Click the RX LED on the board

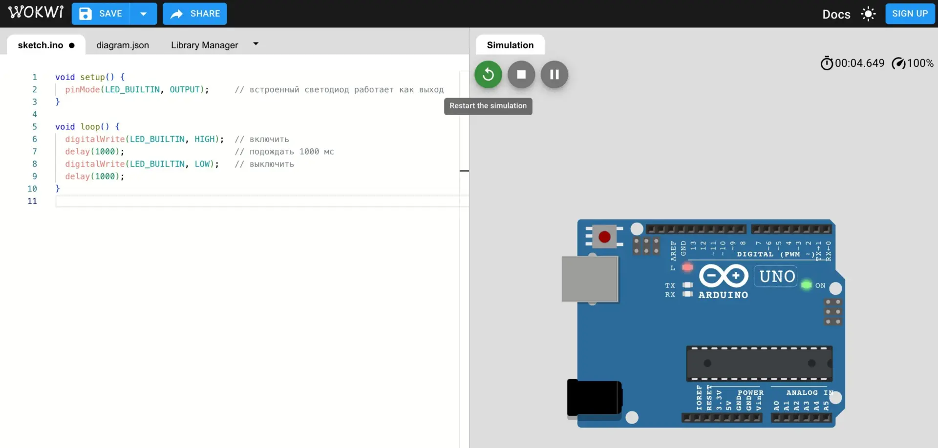[x=687, y=294]
